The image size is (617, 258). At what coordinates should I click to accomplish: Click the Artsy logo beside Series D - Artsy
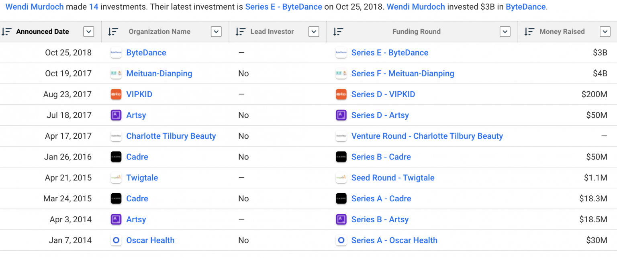[341, 115]
